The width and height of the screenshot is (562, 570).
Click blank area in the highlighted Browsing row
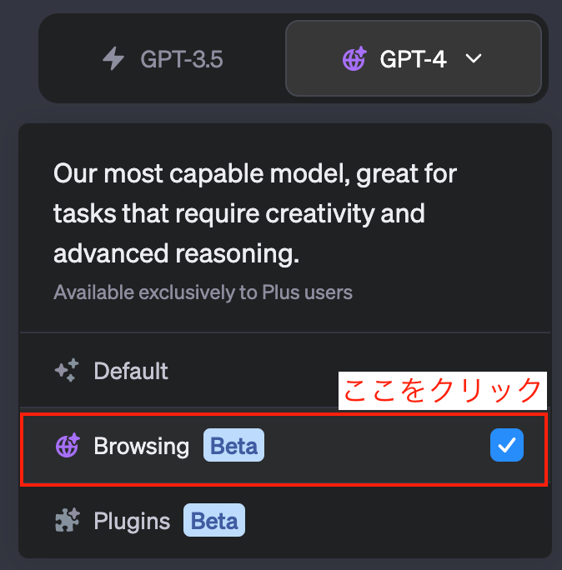click(374, 446)
